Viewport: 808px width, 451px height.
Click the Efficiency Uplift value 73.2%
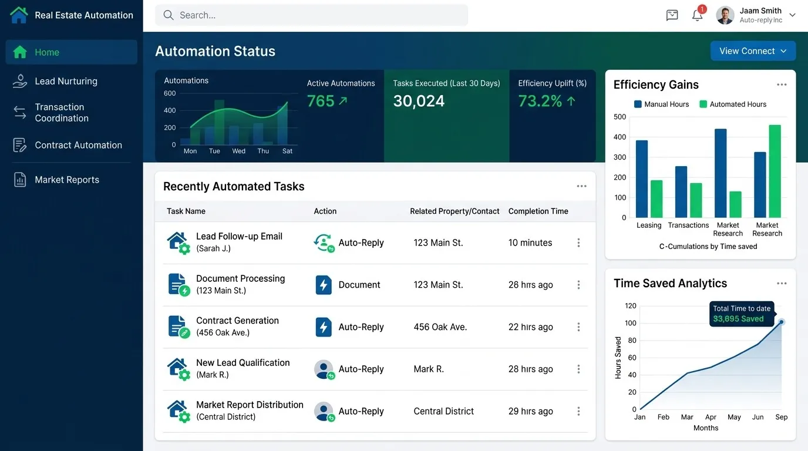[x=540, y=101]
